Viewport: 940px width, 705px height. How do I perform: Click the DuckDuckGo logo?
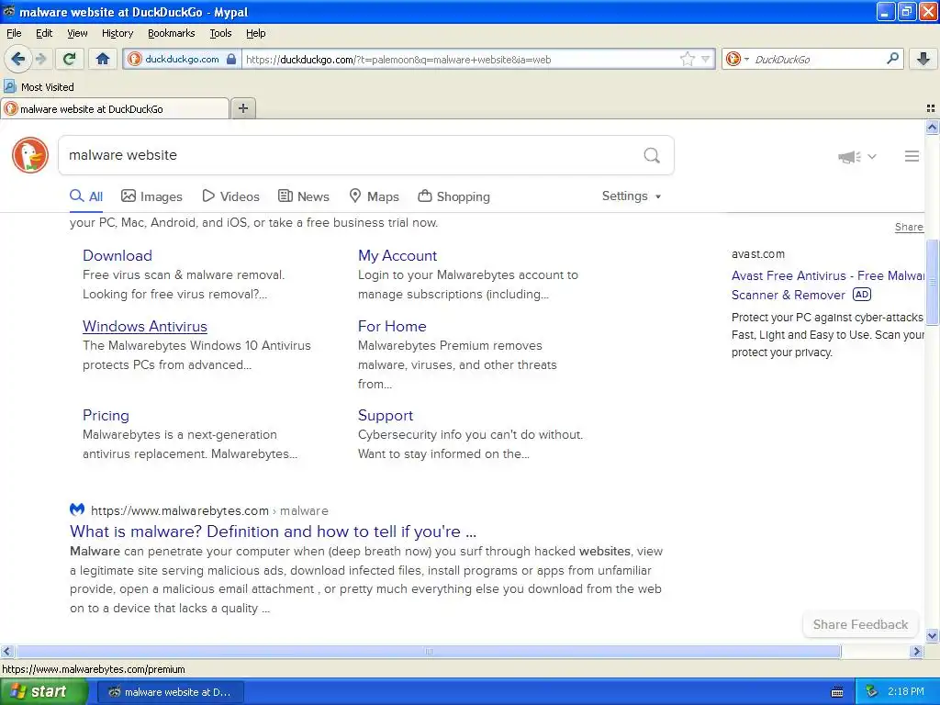(x=30, y=155)
